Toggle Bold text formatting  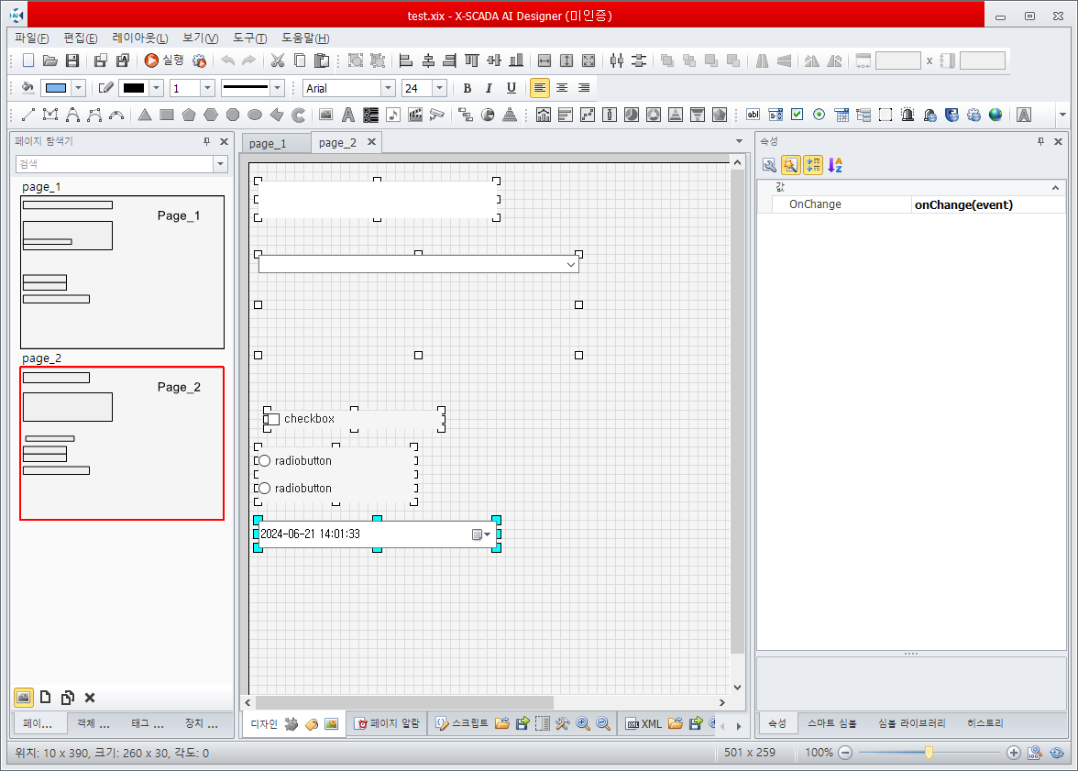pyautogui.click(x=467, y=88)
